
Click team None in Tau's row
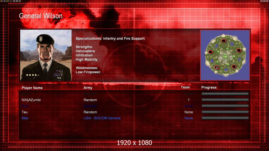tap(189, 112)
